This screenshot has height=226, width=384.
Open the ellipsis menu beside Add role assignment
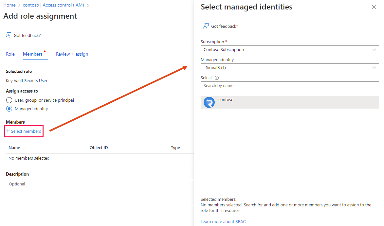(87, 16)
